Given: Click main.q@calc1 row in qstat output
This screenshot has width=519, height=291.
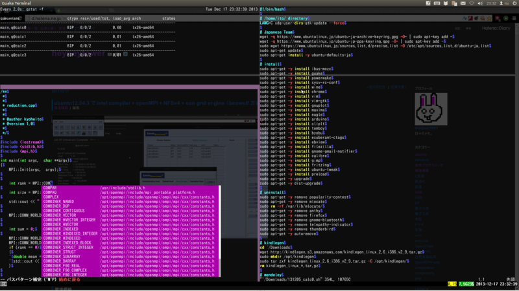Looking at the screenshot, I should coord(77,37).
